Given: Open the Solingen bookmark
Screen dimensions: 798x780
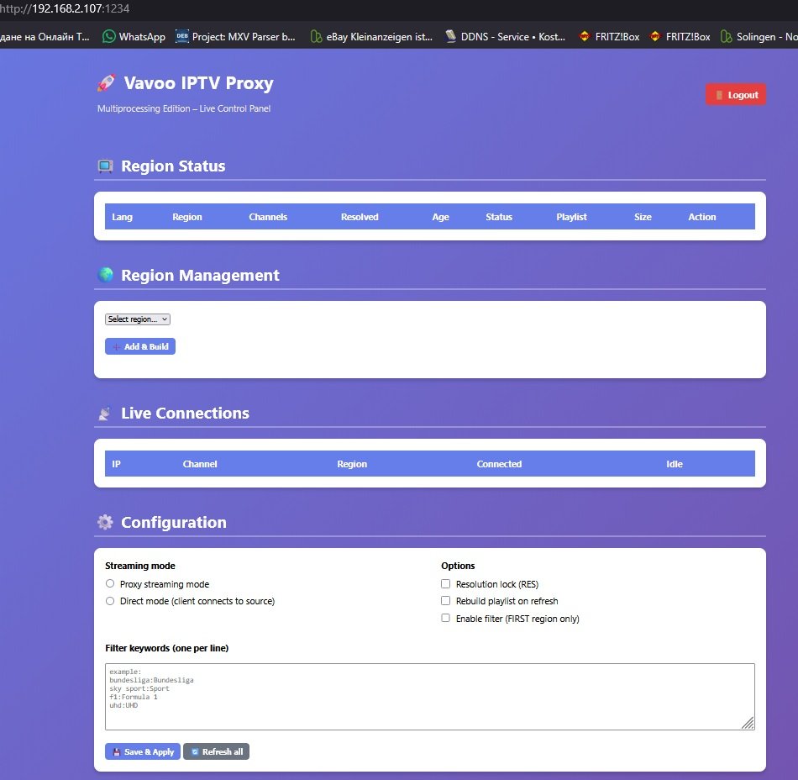Looking at the screenshot, I should point(759,37).
